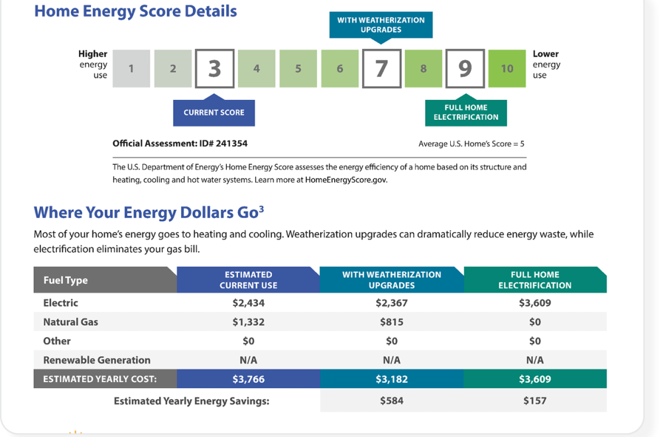Click the Where Your Energy Dollars Go heading

click(149, 213)
